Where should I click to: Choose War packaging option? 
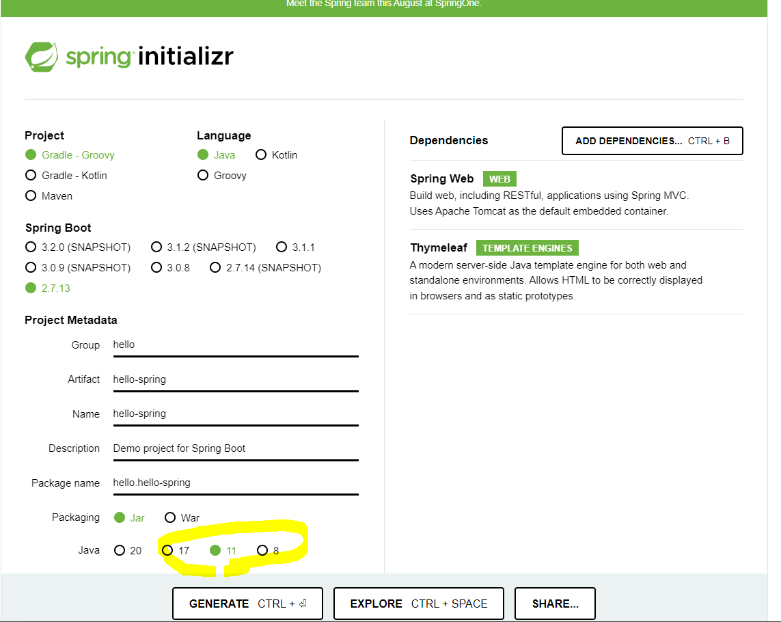click(x=182, y=518)
